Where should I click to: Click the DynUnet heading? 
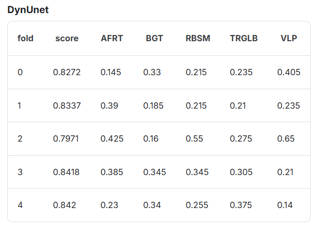[28, 10]
